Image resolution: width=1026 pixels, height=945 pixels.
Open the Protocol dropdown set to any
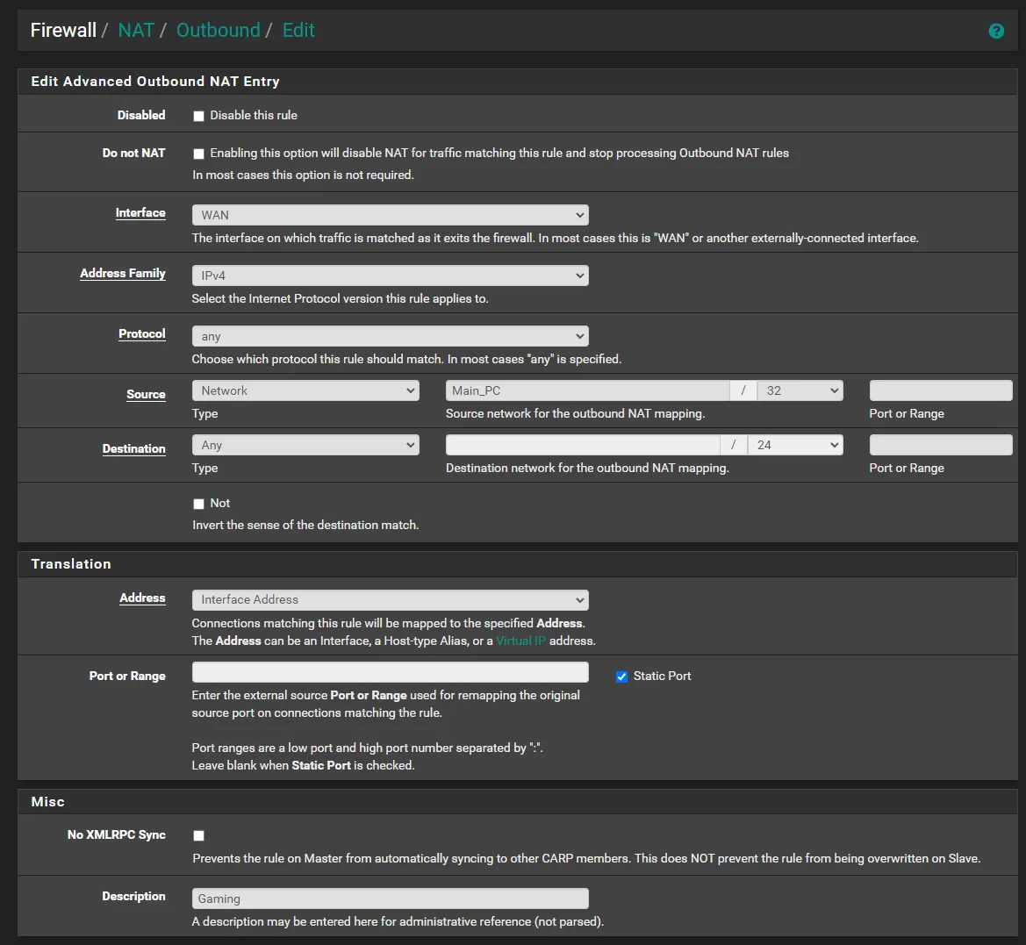tap(390, 336)
